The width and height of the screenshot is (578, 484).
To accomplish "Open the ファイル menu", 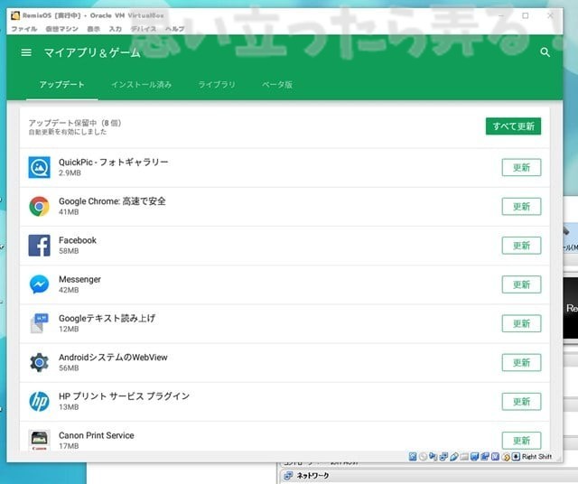I will coord(24,29).
